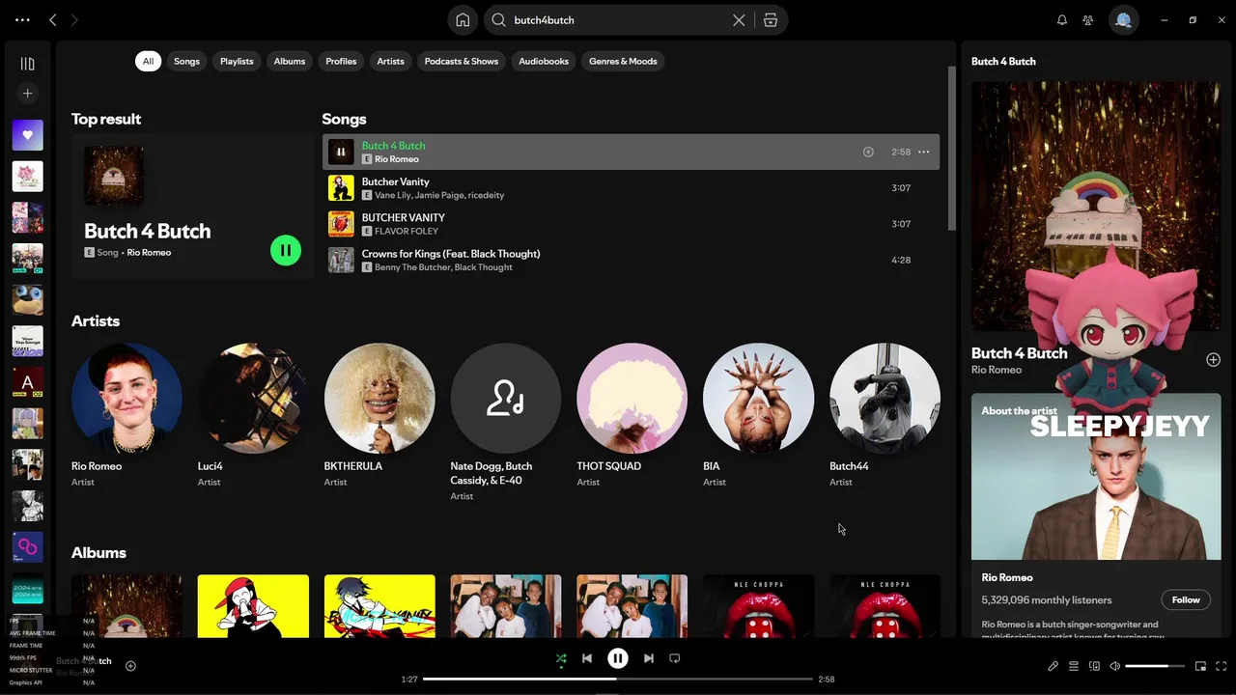Add now playing track to library in right panel
This screenshot has width=1236, height=695.
pyautogui.click(x=1213, y=360)
